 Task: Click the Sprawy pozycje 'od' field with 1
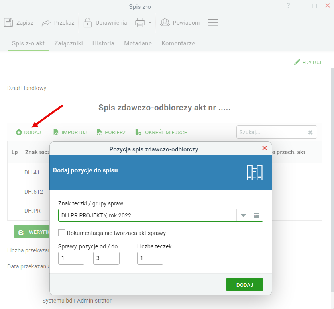71,258
